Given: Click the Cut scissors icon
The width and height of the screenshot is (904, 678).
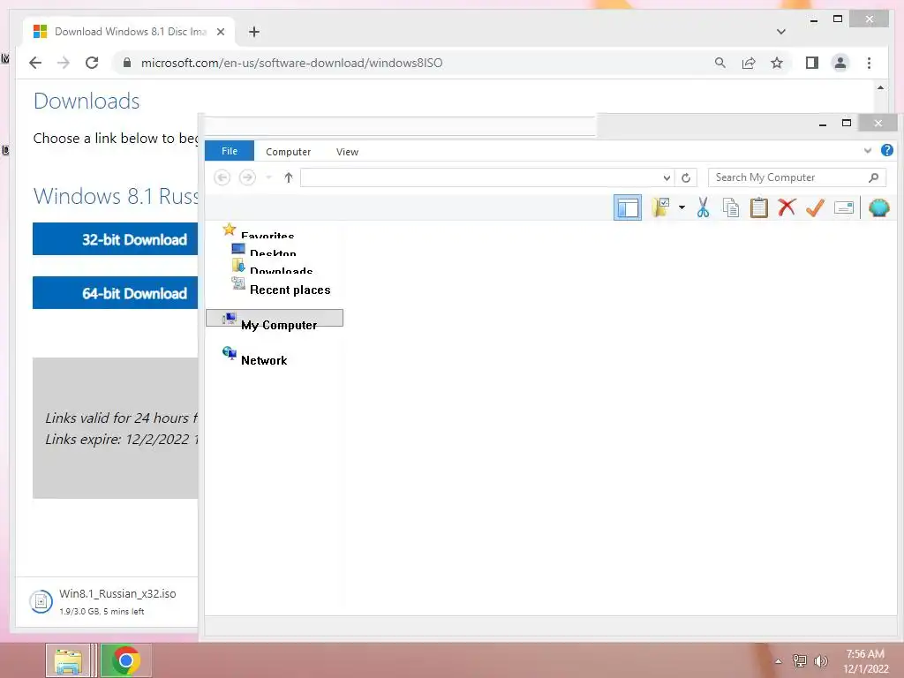Looking at the screenshot, I should 703,207.
